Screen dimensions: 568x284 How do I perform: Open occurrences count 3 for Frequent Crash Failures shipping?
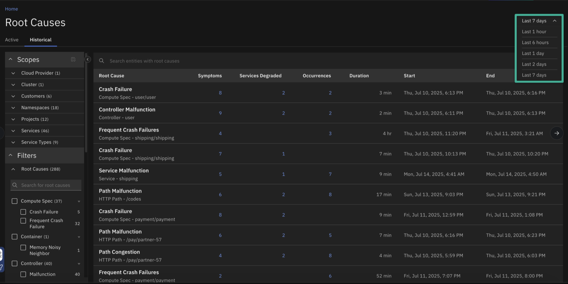(330, 133)
